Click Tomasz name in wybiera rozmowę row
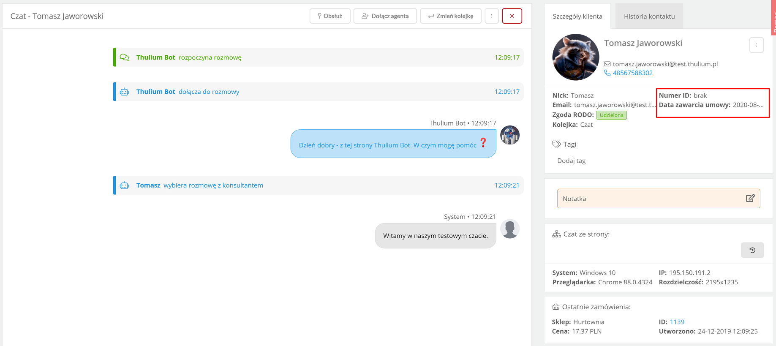The image size is (776, 346). point(148,185)
